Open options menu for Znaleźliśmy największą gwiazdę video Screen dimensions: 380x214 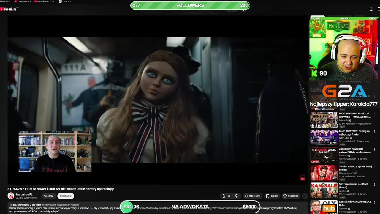click(x=375, y=149)
